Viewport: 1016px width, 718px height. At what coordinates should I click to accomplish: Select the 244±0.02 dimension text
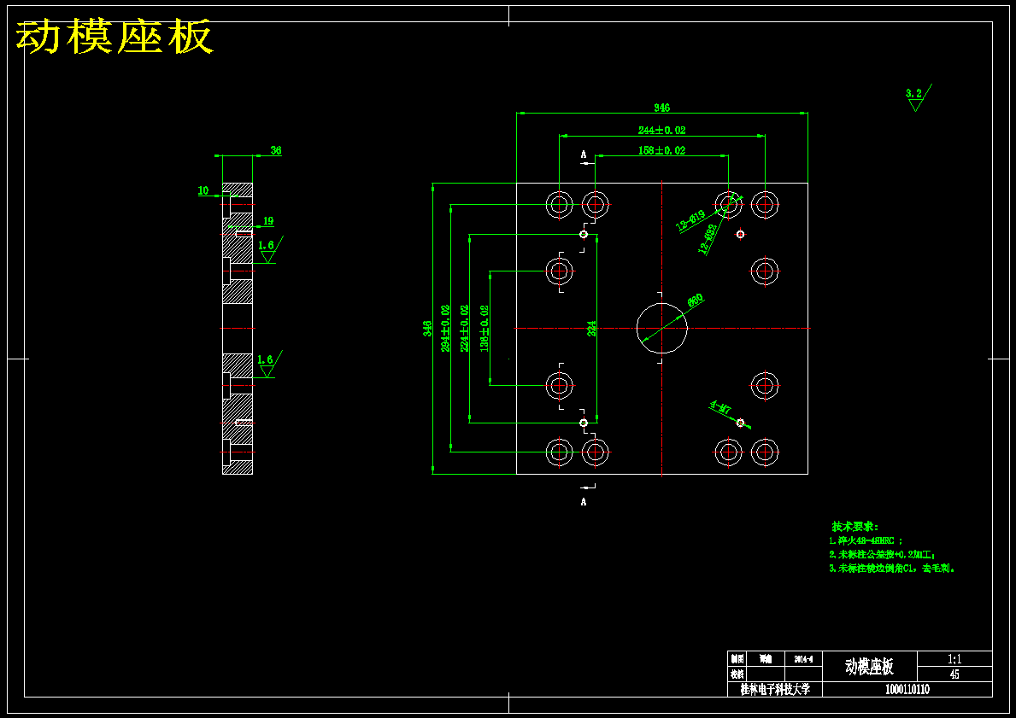pos(661,130)
